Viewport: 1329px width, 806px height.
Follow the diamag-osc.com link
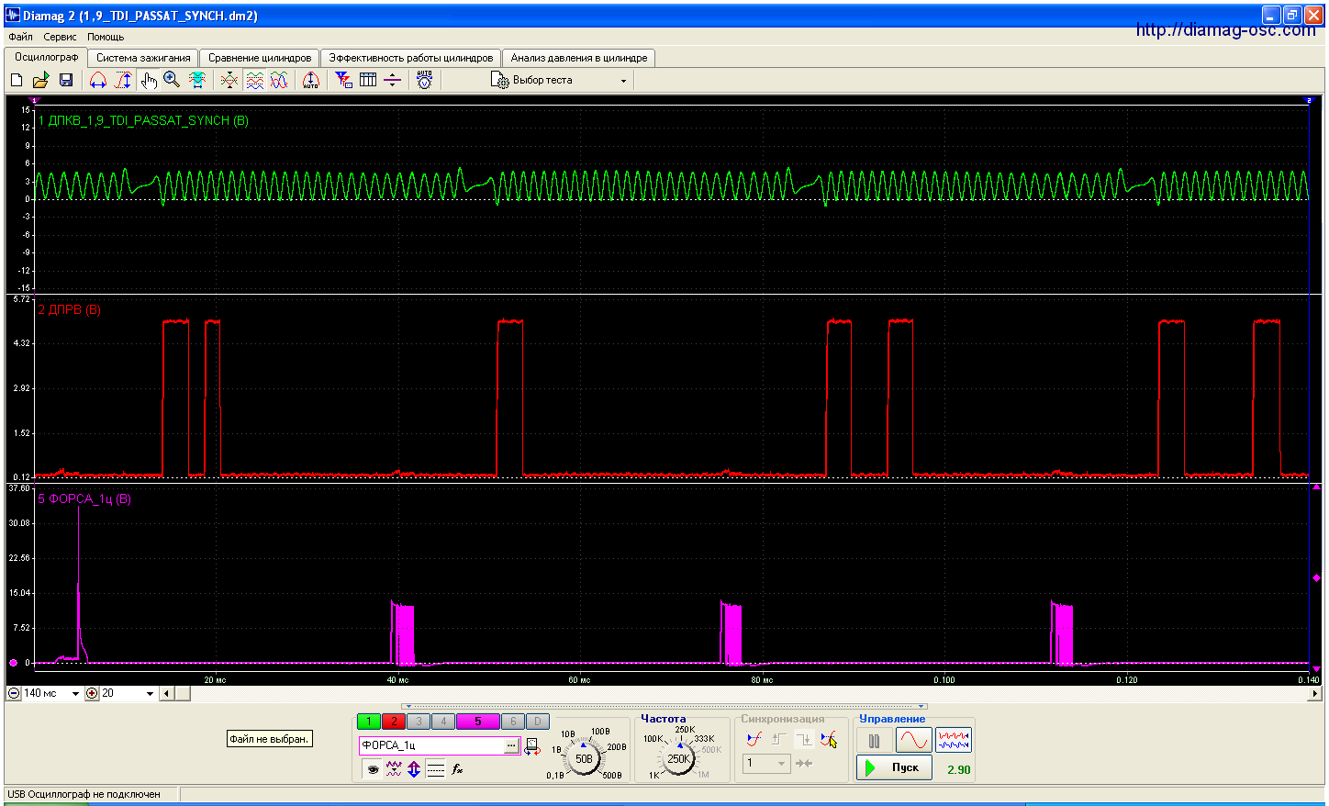pyautogui.click(x=1225, y=29)
